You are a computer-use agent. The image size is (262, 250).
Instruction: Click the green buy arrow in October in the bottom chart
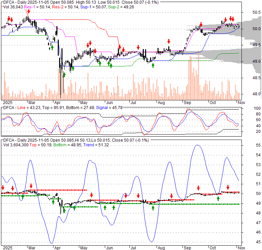(218, 198)
